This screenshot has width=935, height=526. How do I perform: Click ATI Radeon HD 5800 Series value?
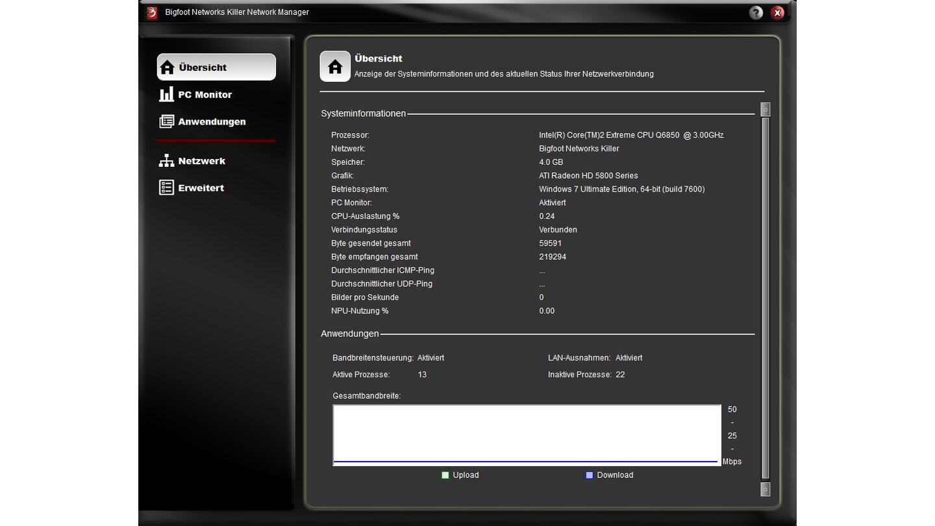pyautogui.click(x=588, y=176)
